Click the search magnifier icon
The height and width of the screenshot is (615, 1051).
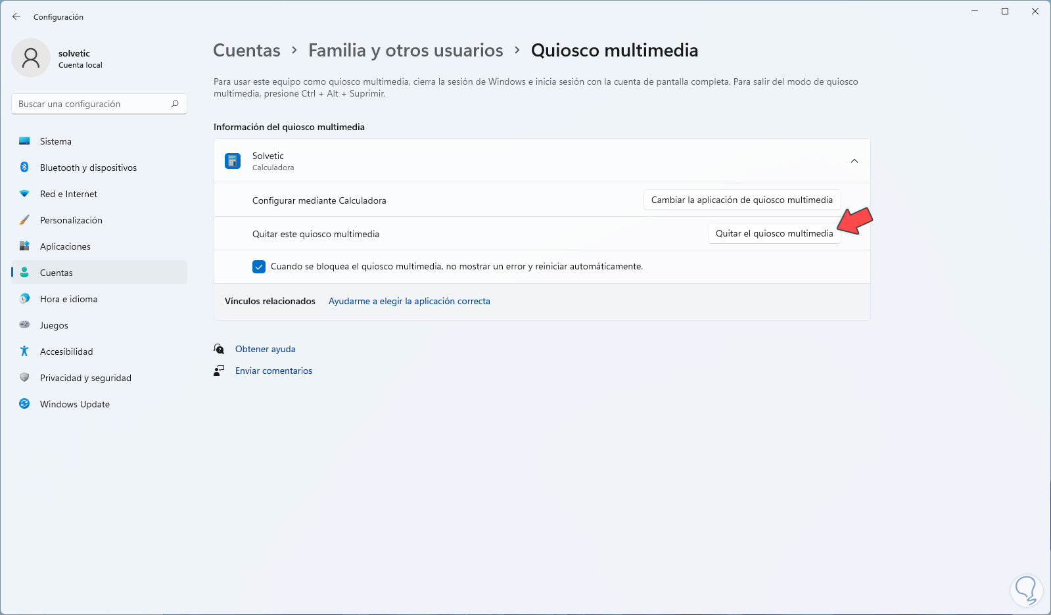pyautogui.click(x=175, y=104)
